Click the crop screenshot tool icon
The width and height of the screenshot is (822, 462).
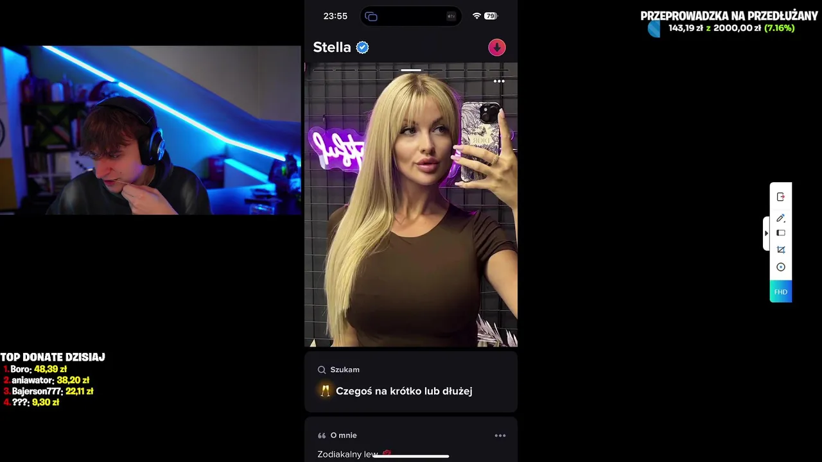pyautogui.click(x=781, y=250)
